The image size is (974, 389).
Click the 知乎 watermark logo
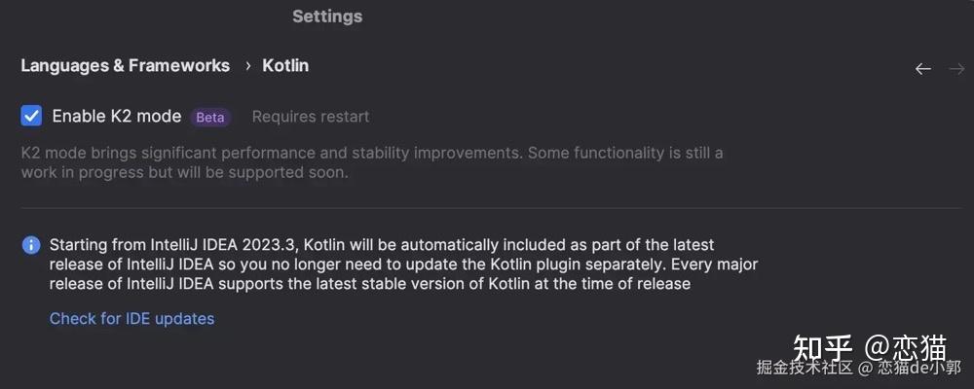823,347
